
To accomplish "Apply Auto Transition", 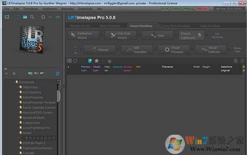I will pos(137,50).
